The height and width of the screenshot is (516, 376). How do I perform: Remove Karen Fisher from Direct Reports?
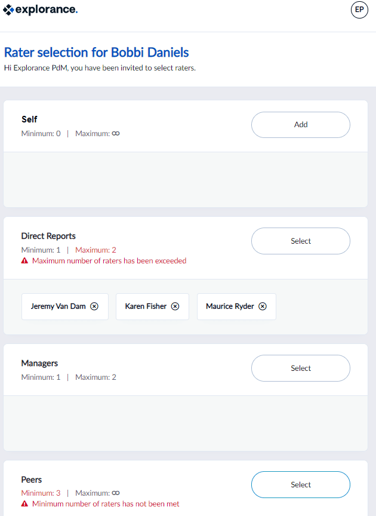[x=175, y=306]
